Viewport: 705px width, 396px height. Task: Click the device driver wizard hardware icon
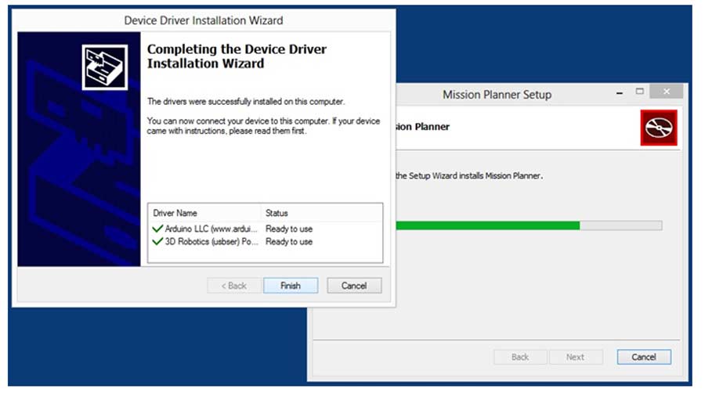[x=105, y=67]
